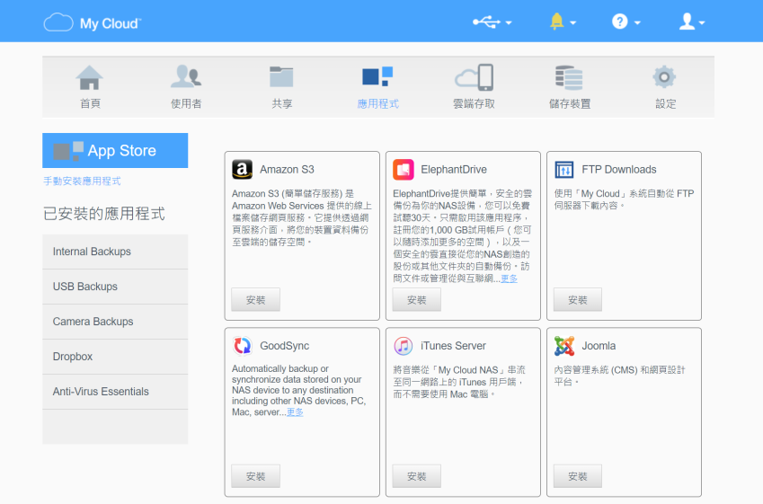Open the help question mark icon
763x504 pixels.
(619, 22)
